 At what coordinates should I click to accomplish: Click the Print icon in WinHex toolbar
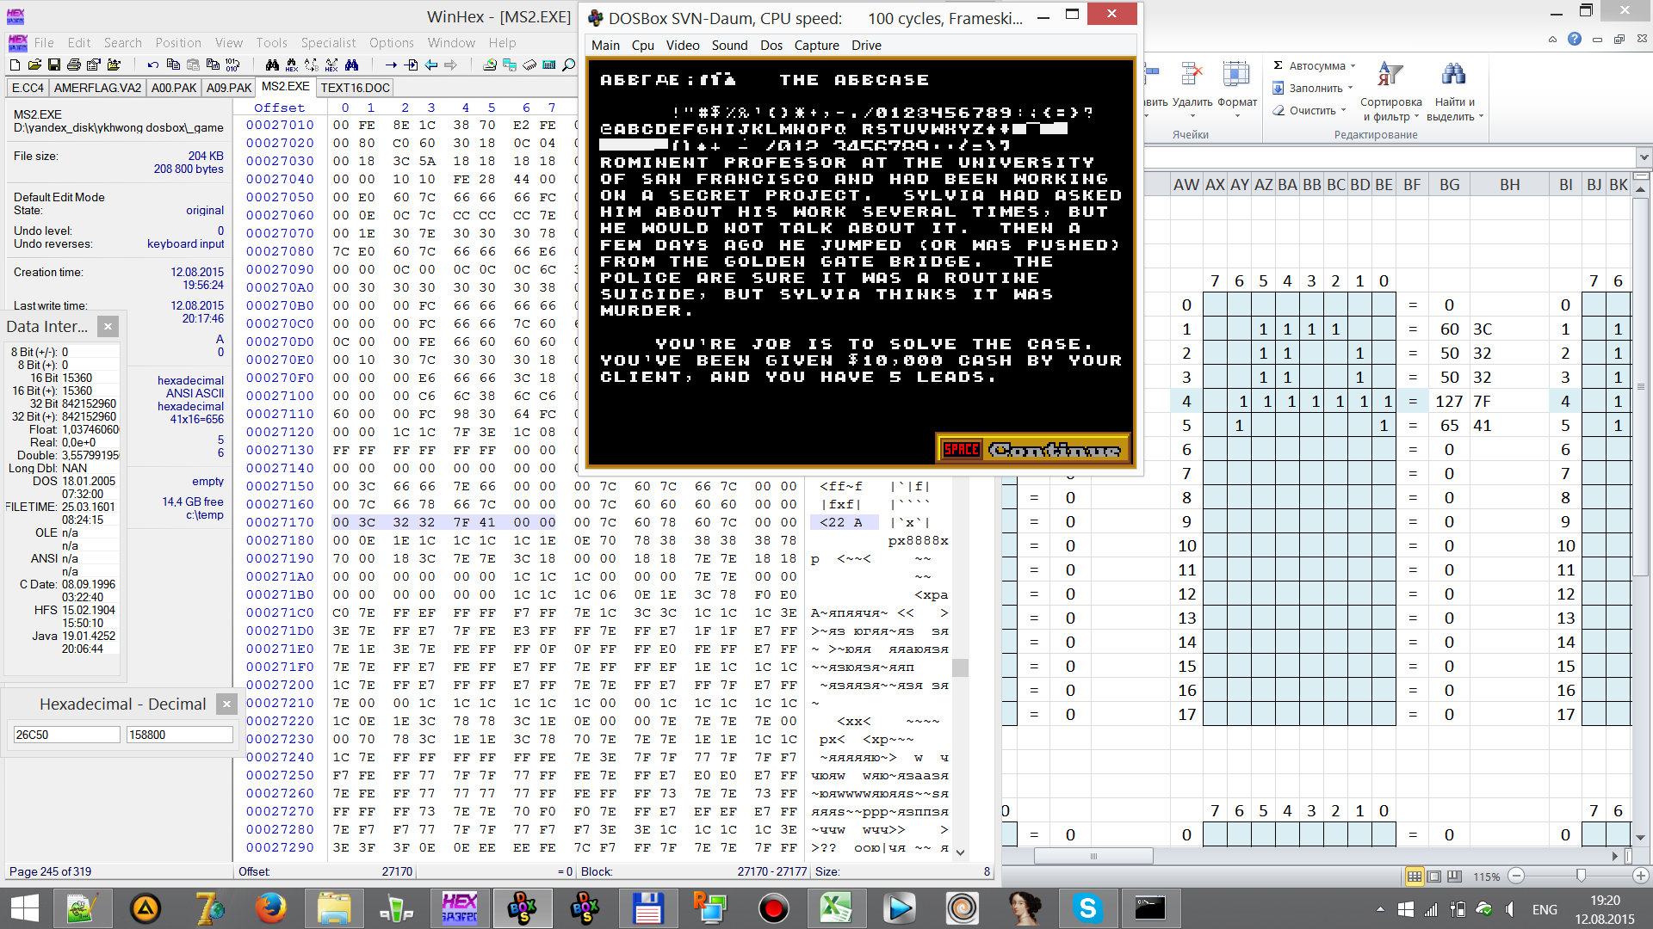(x=73, y=65)
